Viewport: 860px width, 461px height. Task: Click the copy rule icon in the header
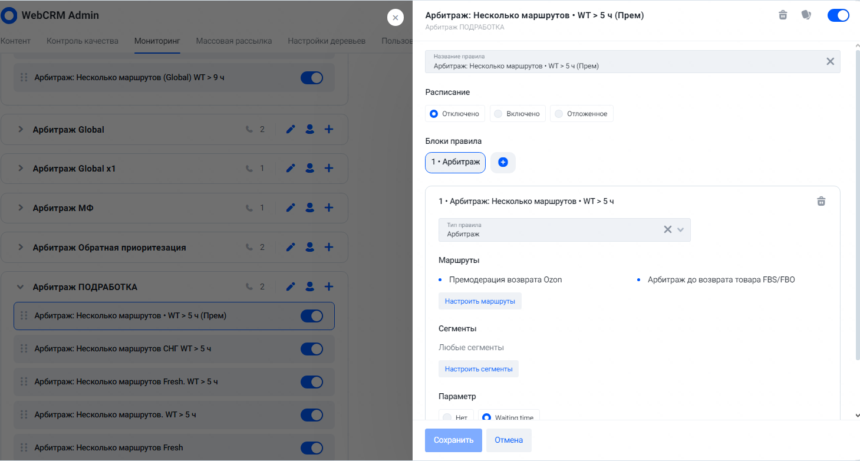(x=806, y=15)
